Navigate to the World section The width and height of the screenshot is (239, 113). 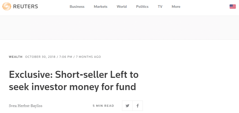(x=122, y=7)
